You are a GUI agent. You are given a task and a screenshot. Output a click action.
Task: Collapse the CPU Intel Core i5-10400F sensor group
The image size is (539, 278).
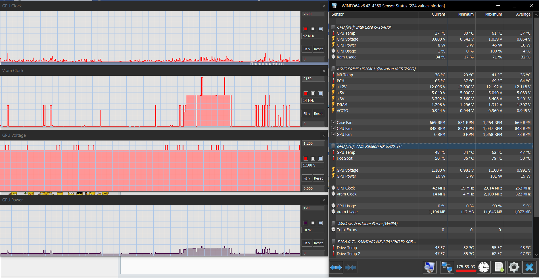[x=334, y=27]
